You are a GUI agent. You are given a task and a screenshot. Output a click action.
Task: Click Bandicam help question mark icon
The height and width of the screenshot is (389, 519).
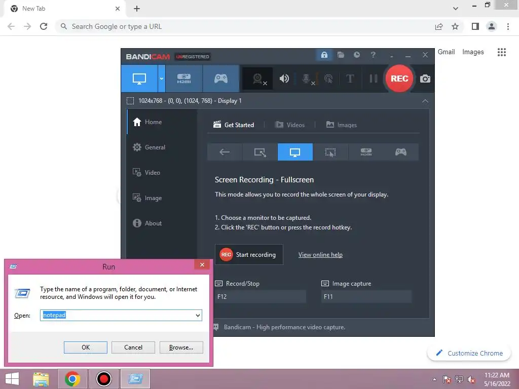click(x=373, y=55)
